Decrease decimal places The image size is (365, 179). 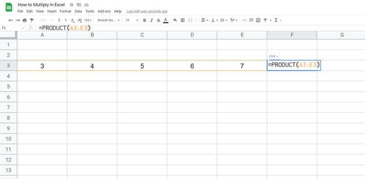tap(73, 20)
